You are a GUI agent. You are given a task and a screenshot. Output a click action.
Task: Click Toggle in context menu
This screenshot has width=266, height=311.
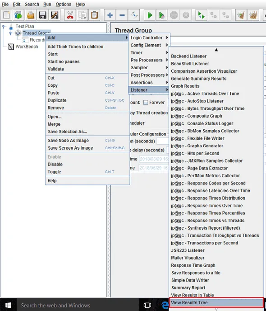coord(87,172)
